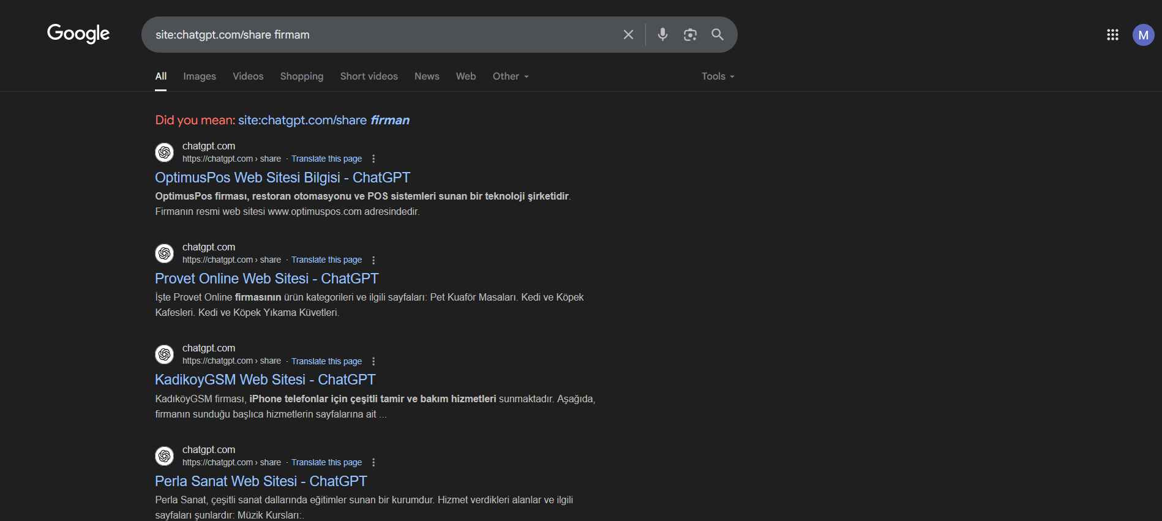
Task: Switch to the Images tab
Action: (x=200, y=76)
